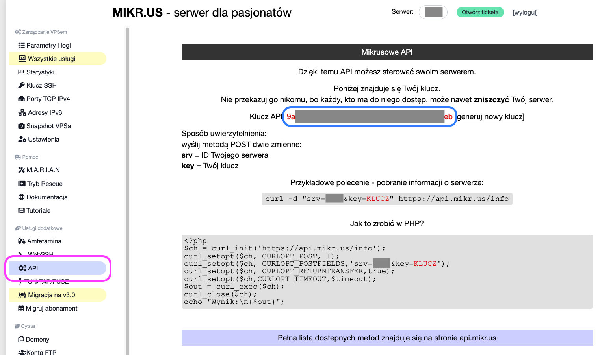602x355 pixels.
Task: Go to Tryb Rescue section
Action: [45, 184]
